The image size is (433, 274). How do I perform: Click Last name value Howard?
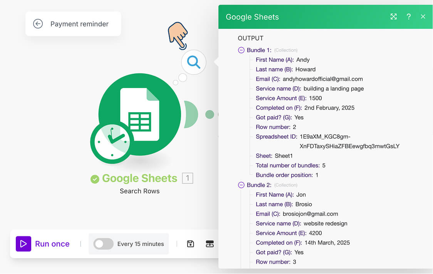pyautogui.click(x=305, y=70)
